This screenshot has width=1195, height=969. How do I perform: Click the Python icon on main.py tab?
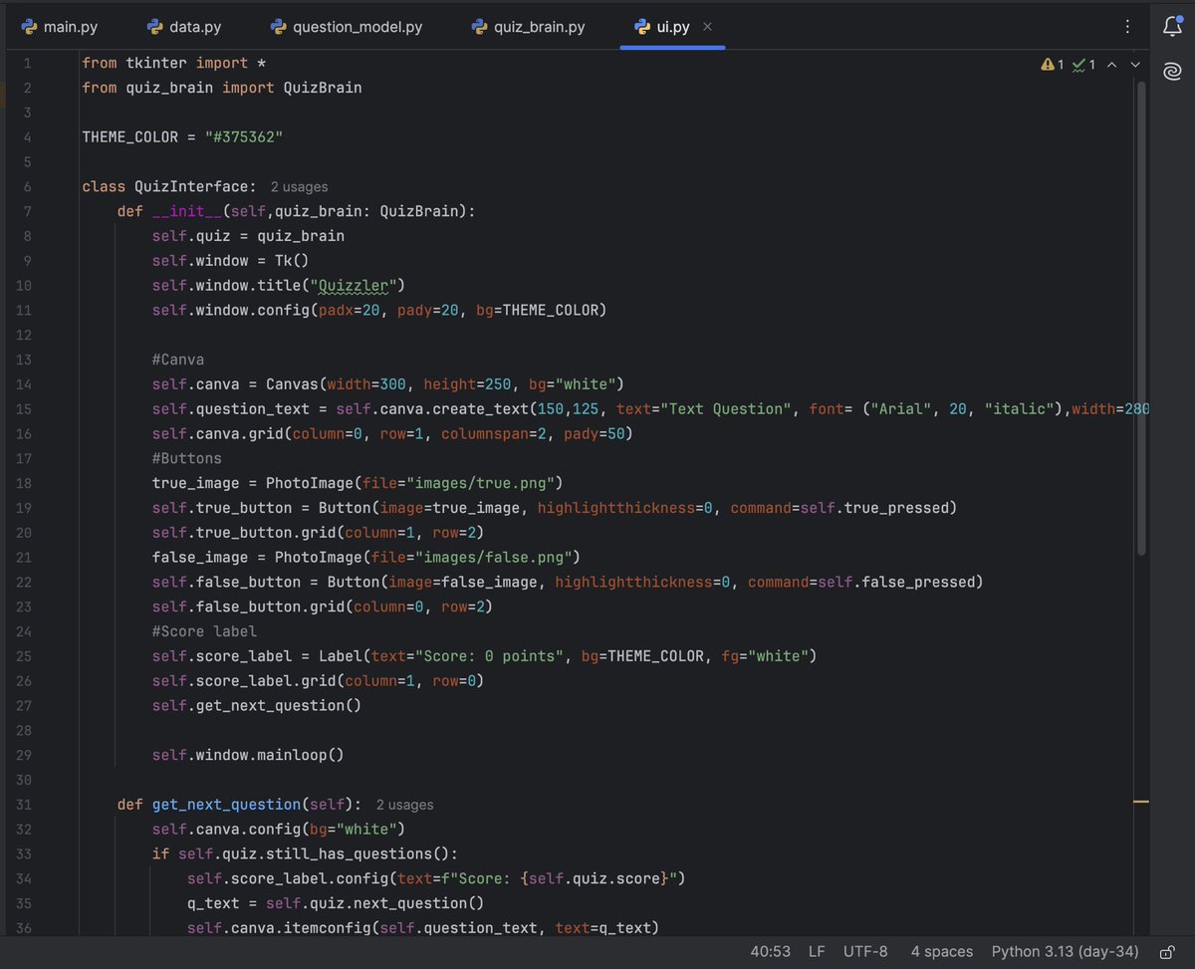[29, 27]
